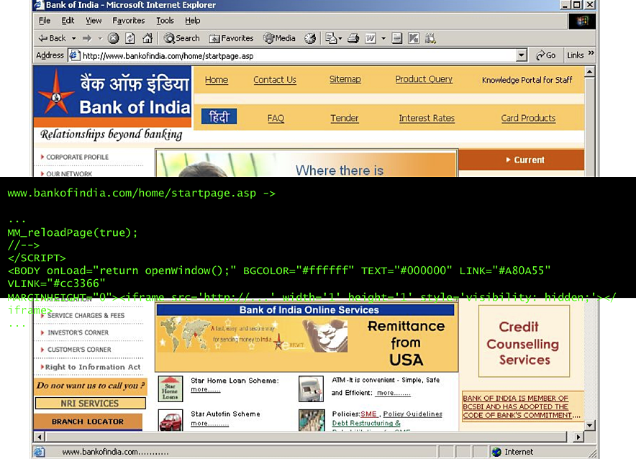Click the Back arrow toolbar button
636x459 pixels.
point(52,38)
